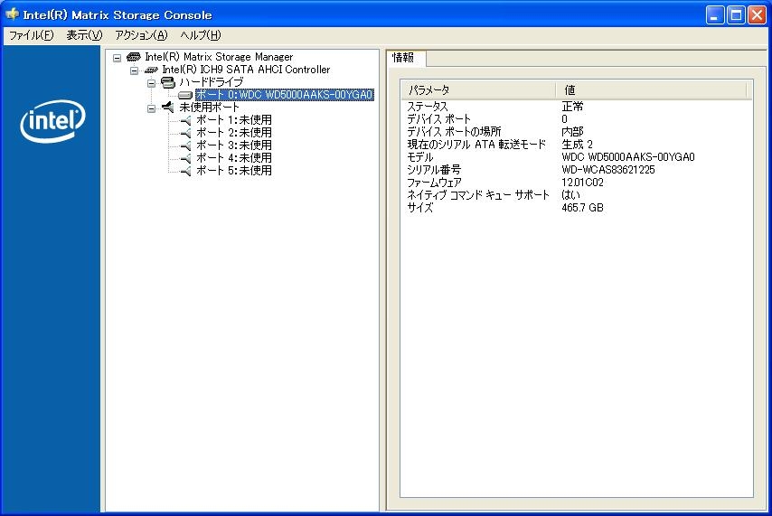The height and width of the screenshot is (516, 772).
Task: Collapse the ハードドライブ tree node
Action: (x=151, y=83)
